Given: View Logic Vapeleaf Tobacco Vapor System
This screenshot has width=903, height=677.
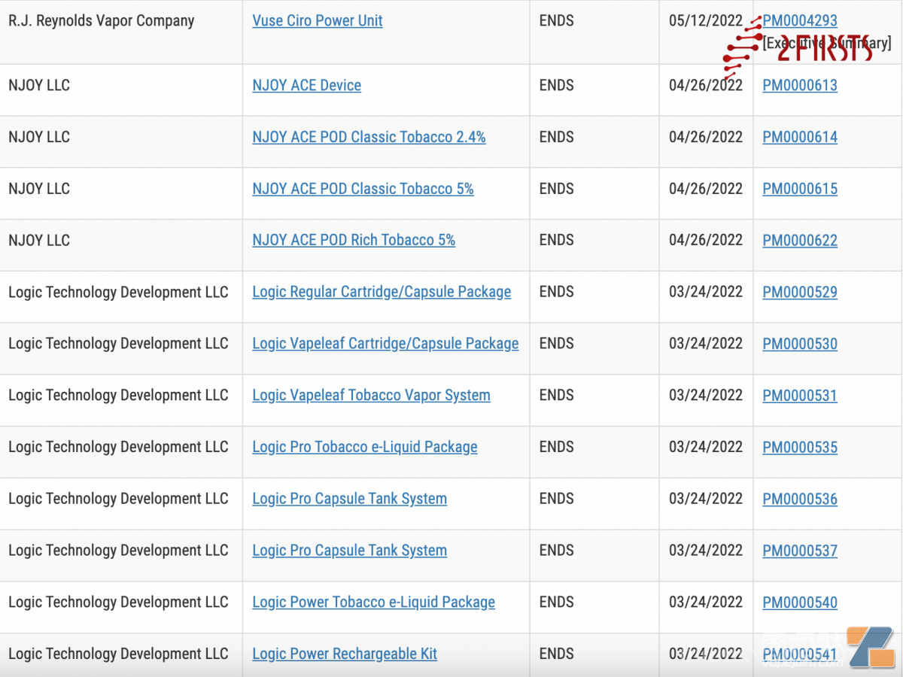Looking at the screenshot, I should click(371, 396).
